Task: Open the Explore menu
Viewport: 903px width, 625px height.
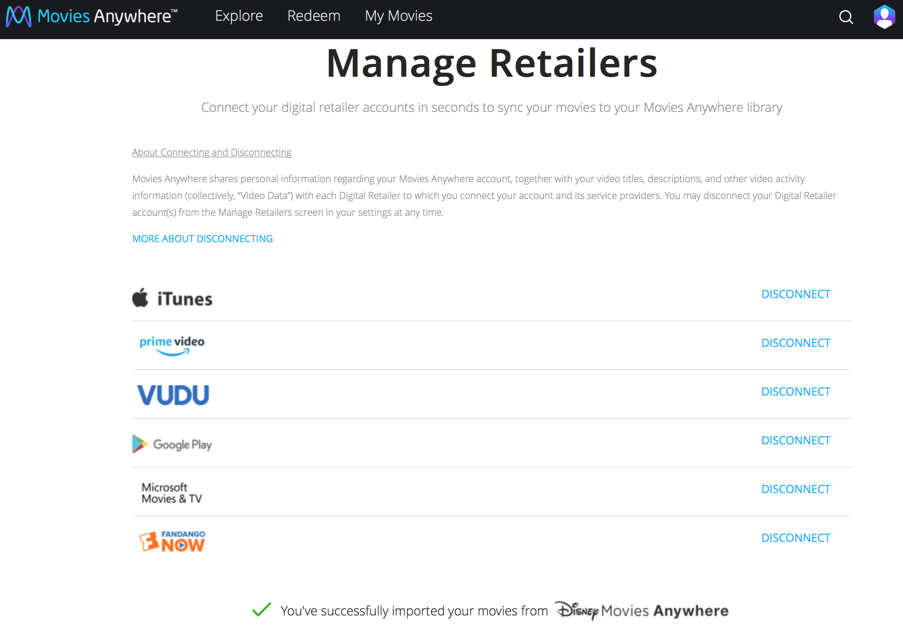Action: click(x=239, y=16)
